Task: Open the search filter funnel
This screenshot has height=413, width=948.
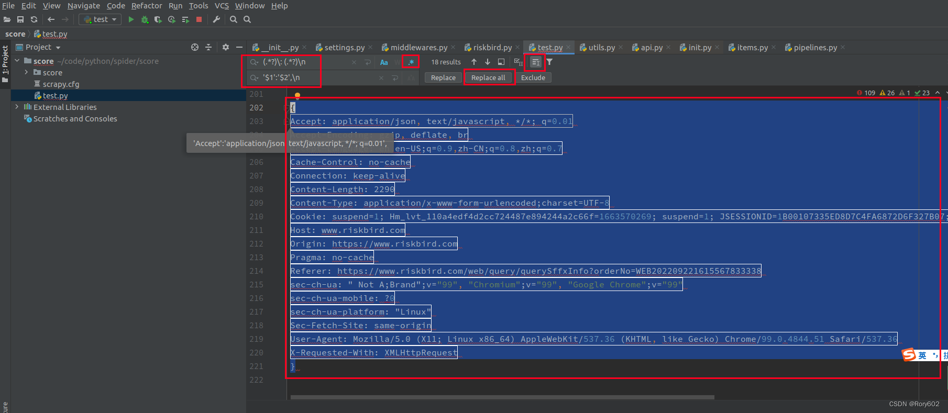Action: [549, 62]
